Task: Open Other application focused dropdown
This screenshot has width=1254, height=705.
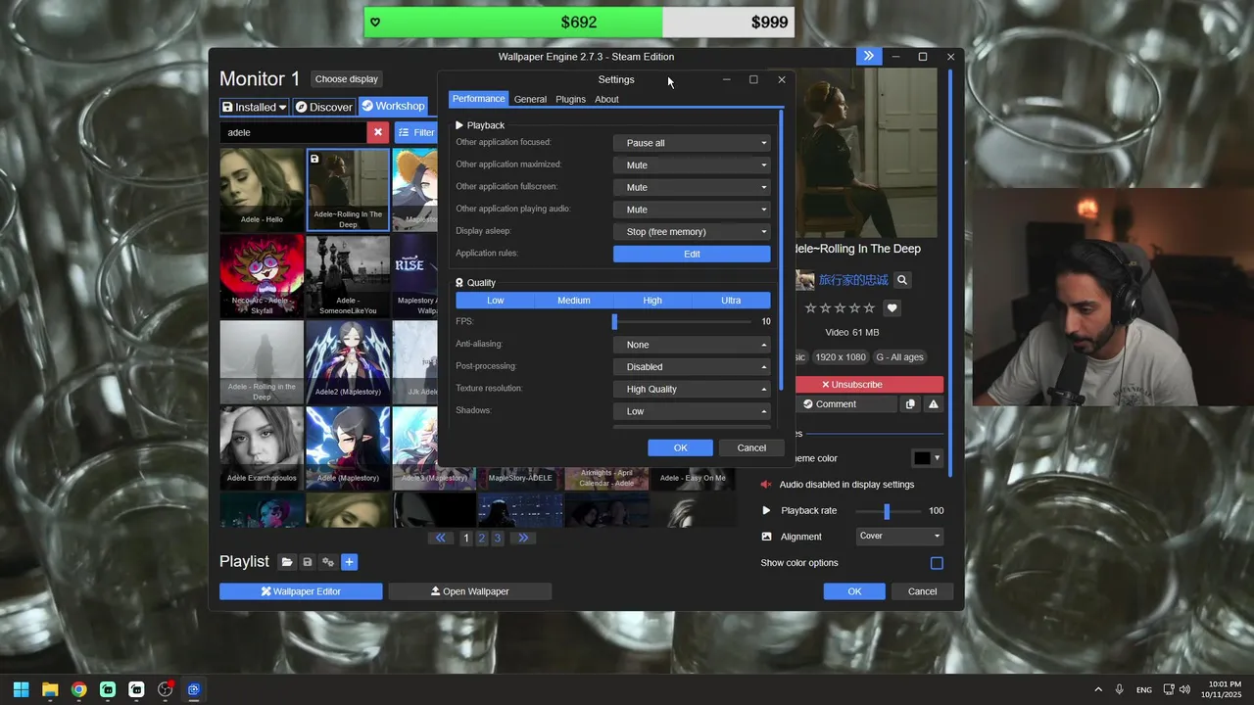Action: tap(692, 143)
